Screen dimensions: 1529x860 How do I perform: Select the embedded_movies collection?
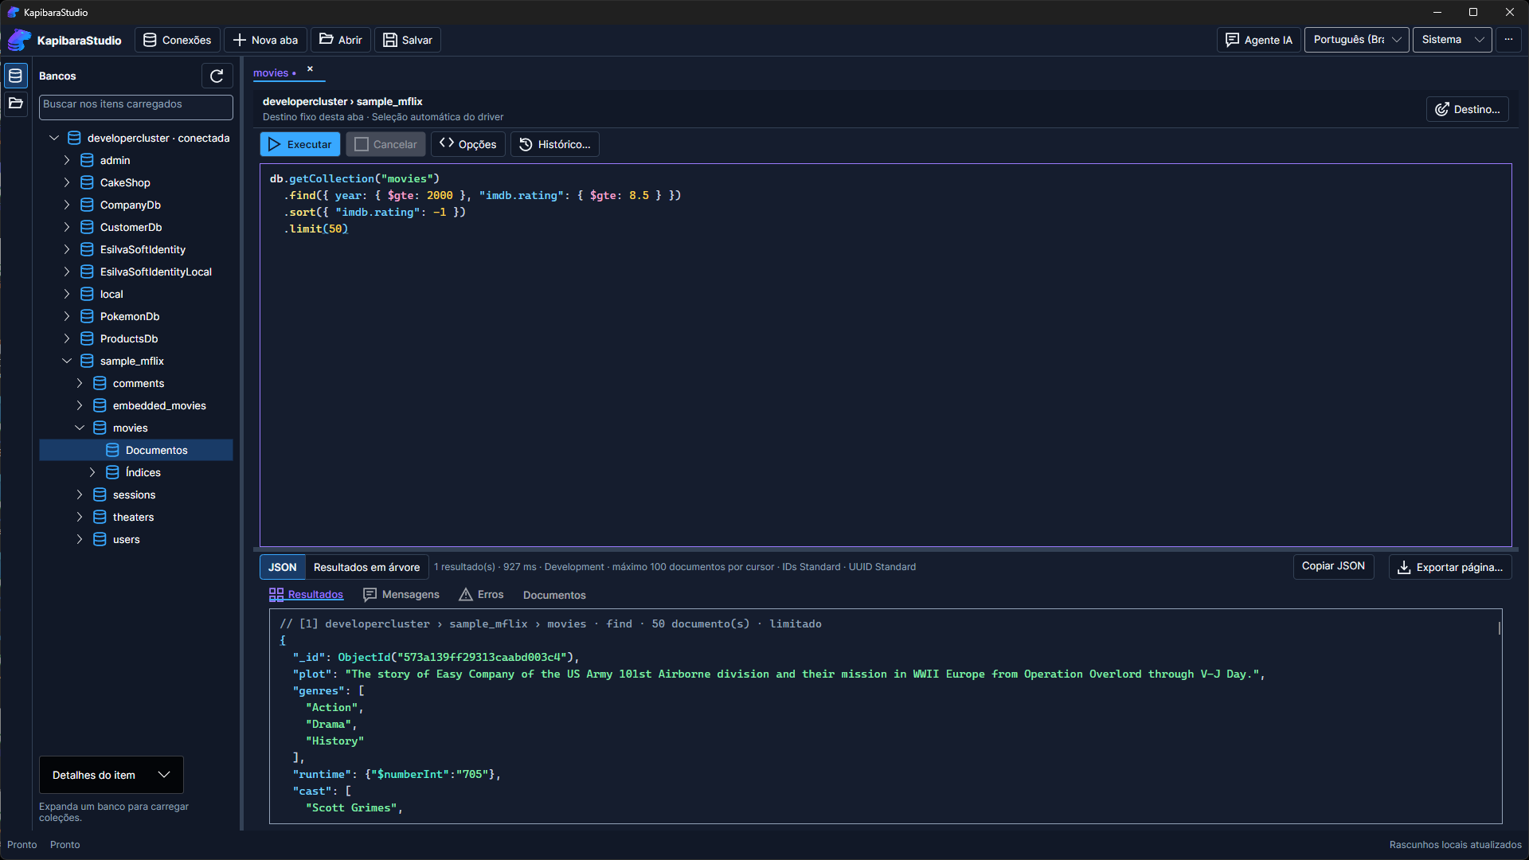(x=159, y=405)
